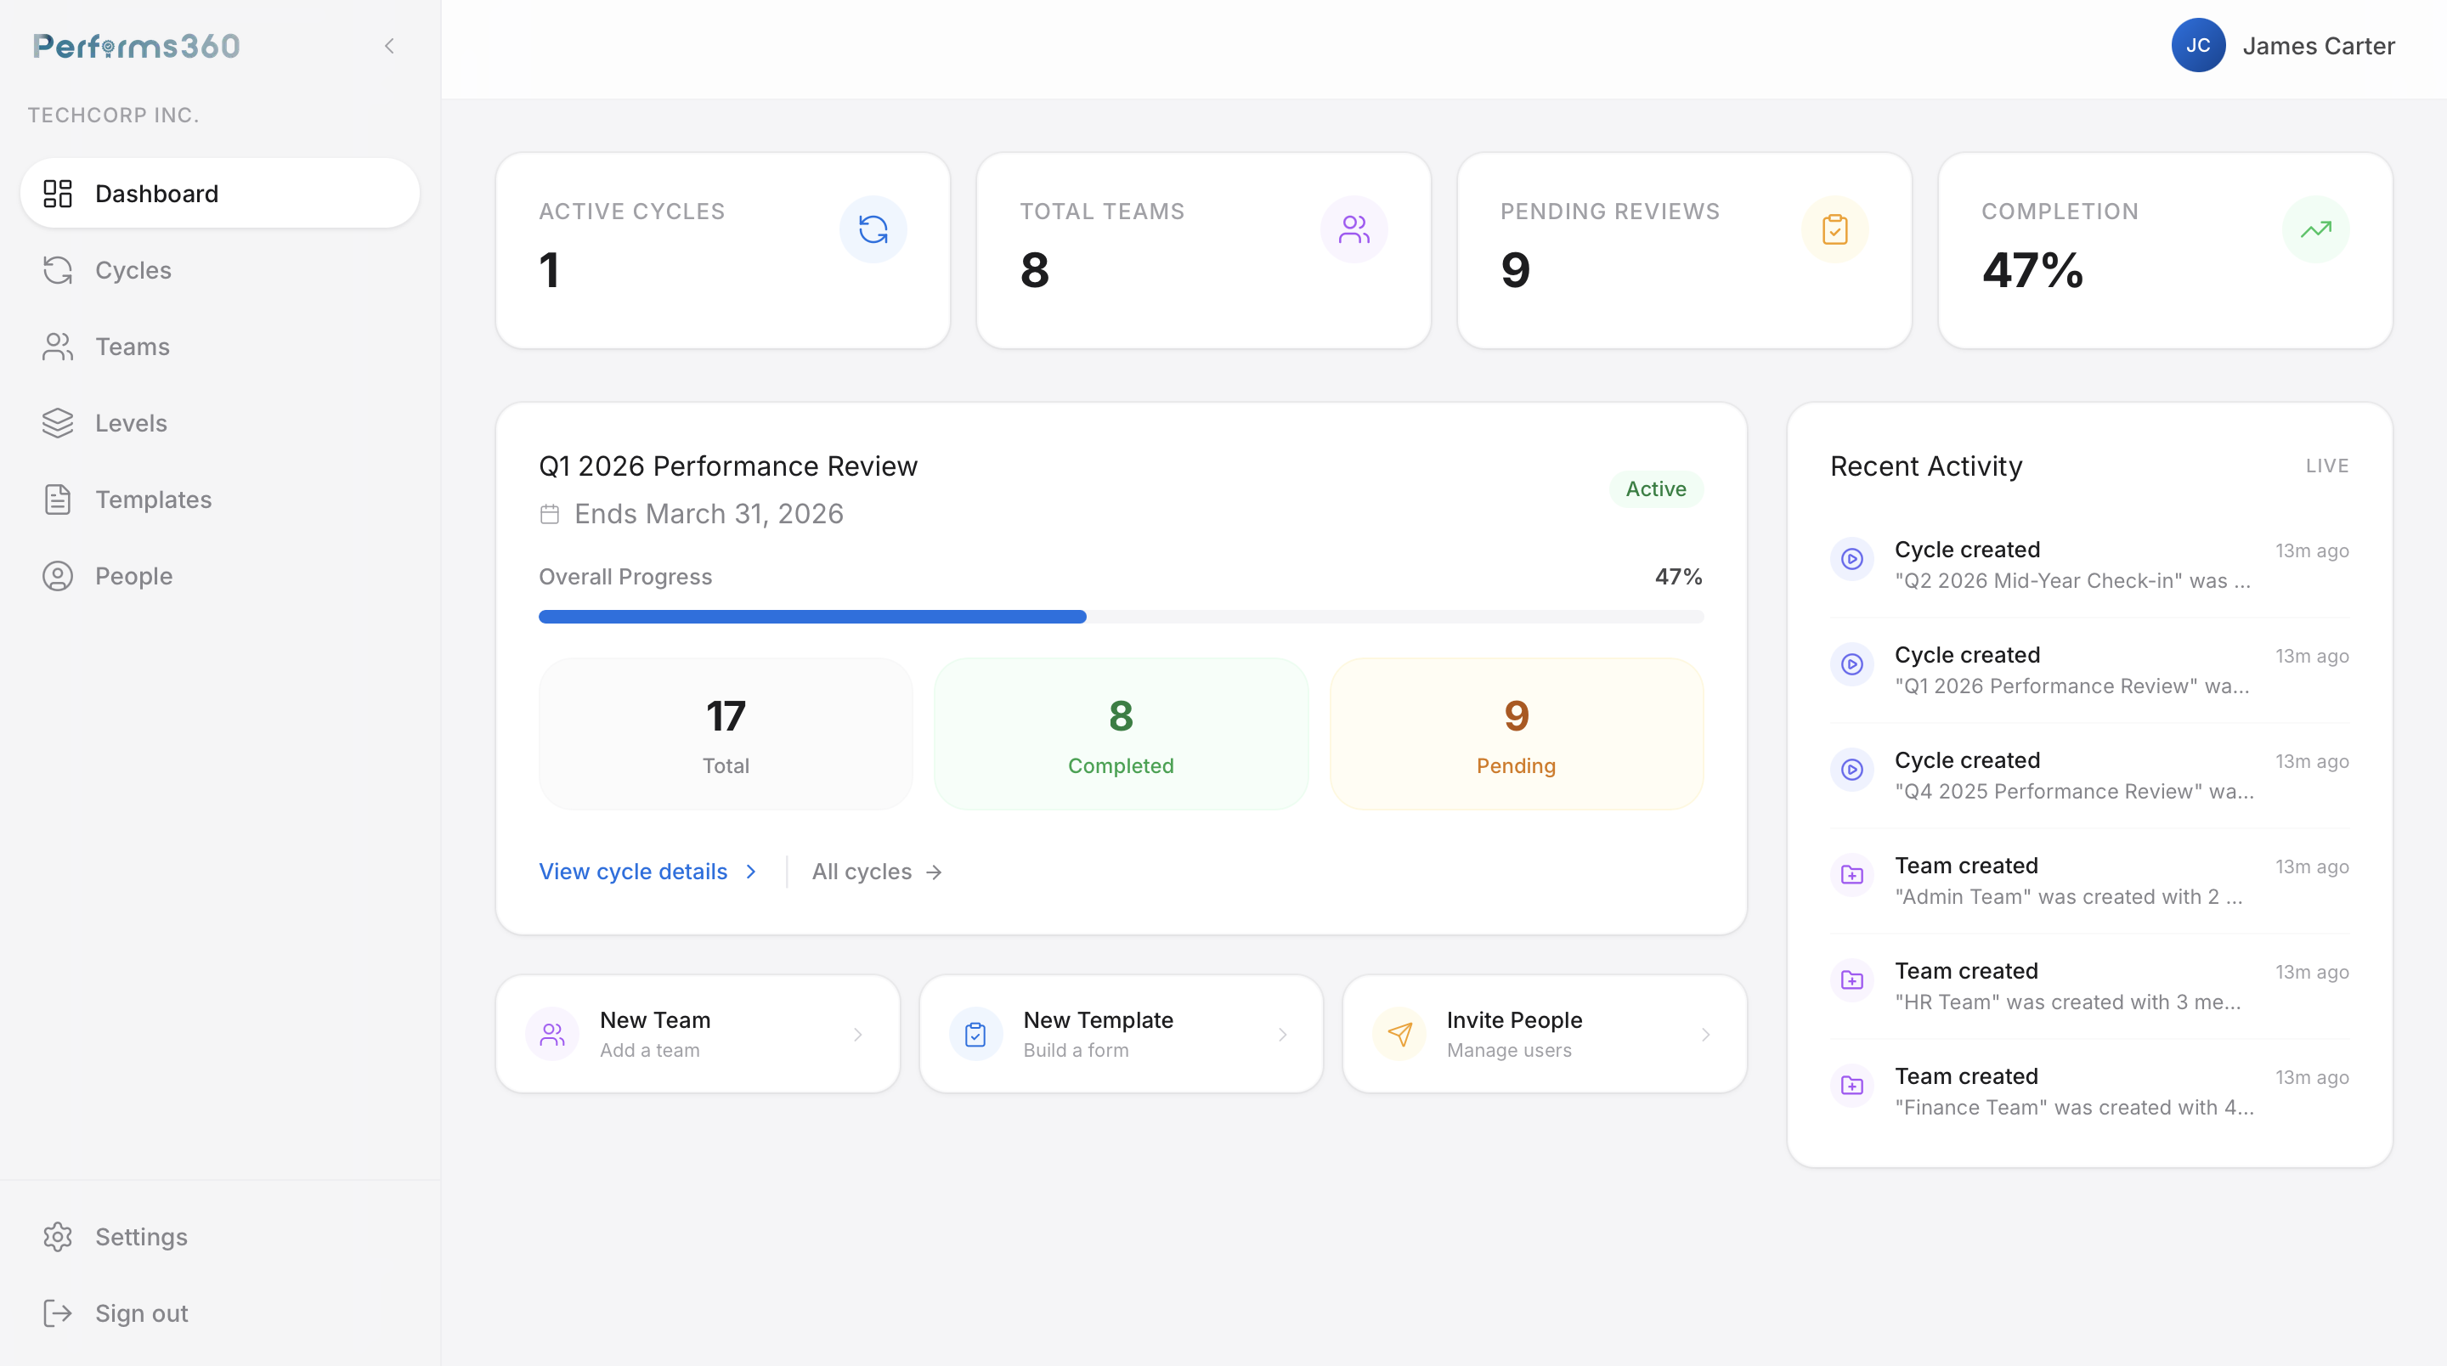Viewport: 2447px width, 1366px height.
Task: Click the Total Teams people icon
Action: click(1353, 229)
